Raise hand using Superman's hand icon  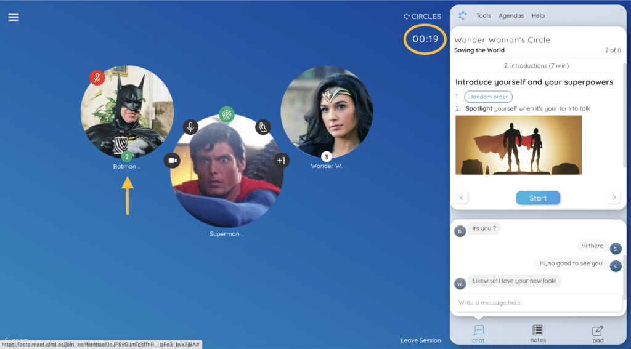[x=263, y=127]
